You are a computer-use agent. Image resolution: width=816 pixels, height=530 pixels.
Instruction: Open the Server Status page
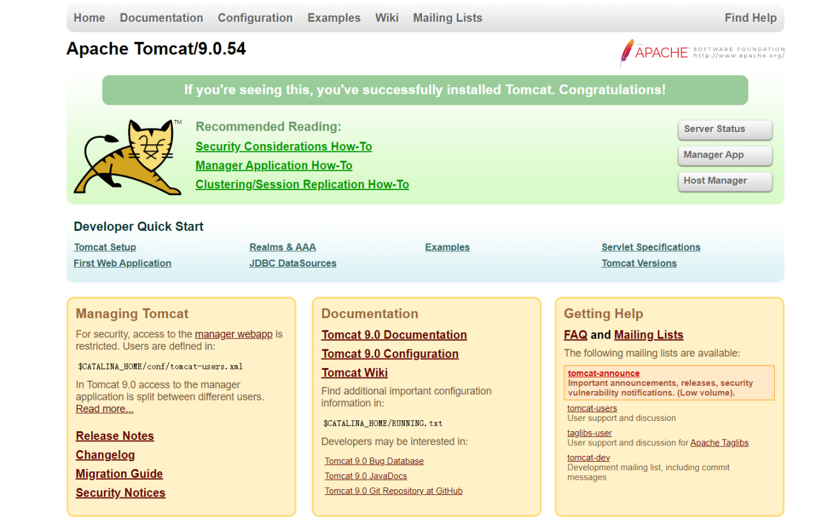[725, 129]
